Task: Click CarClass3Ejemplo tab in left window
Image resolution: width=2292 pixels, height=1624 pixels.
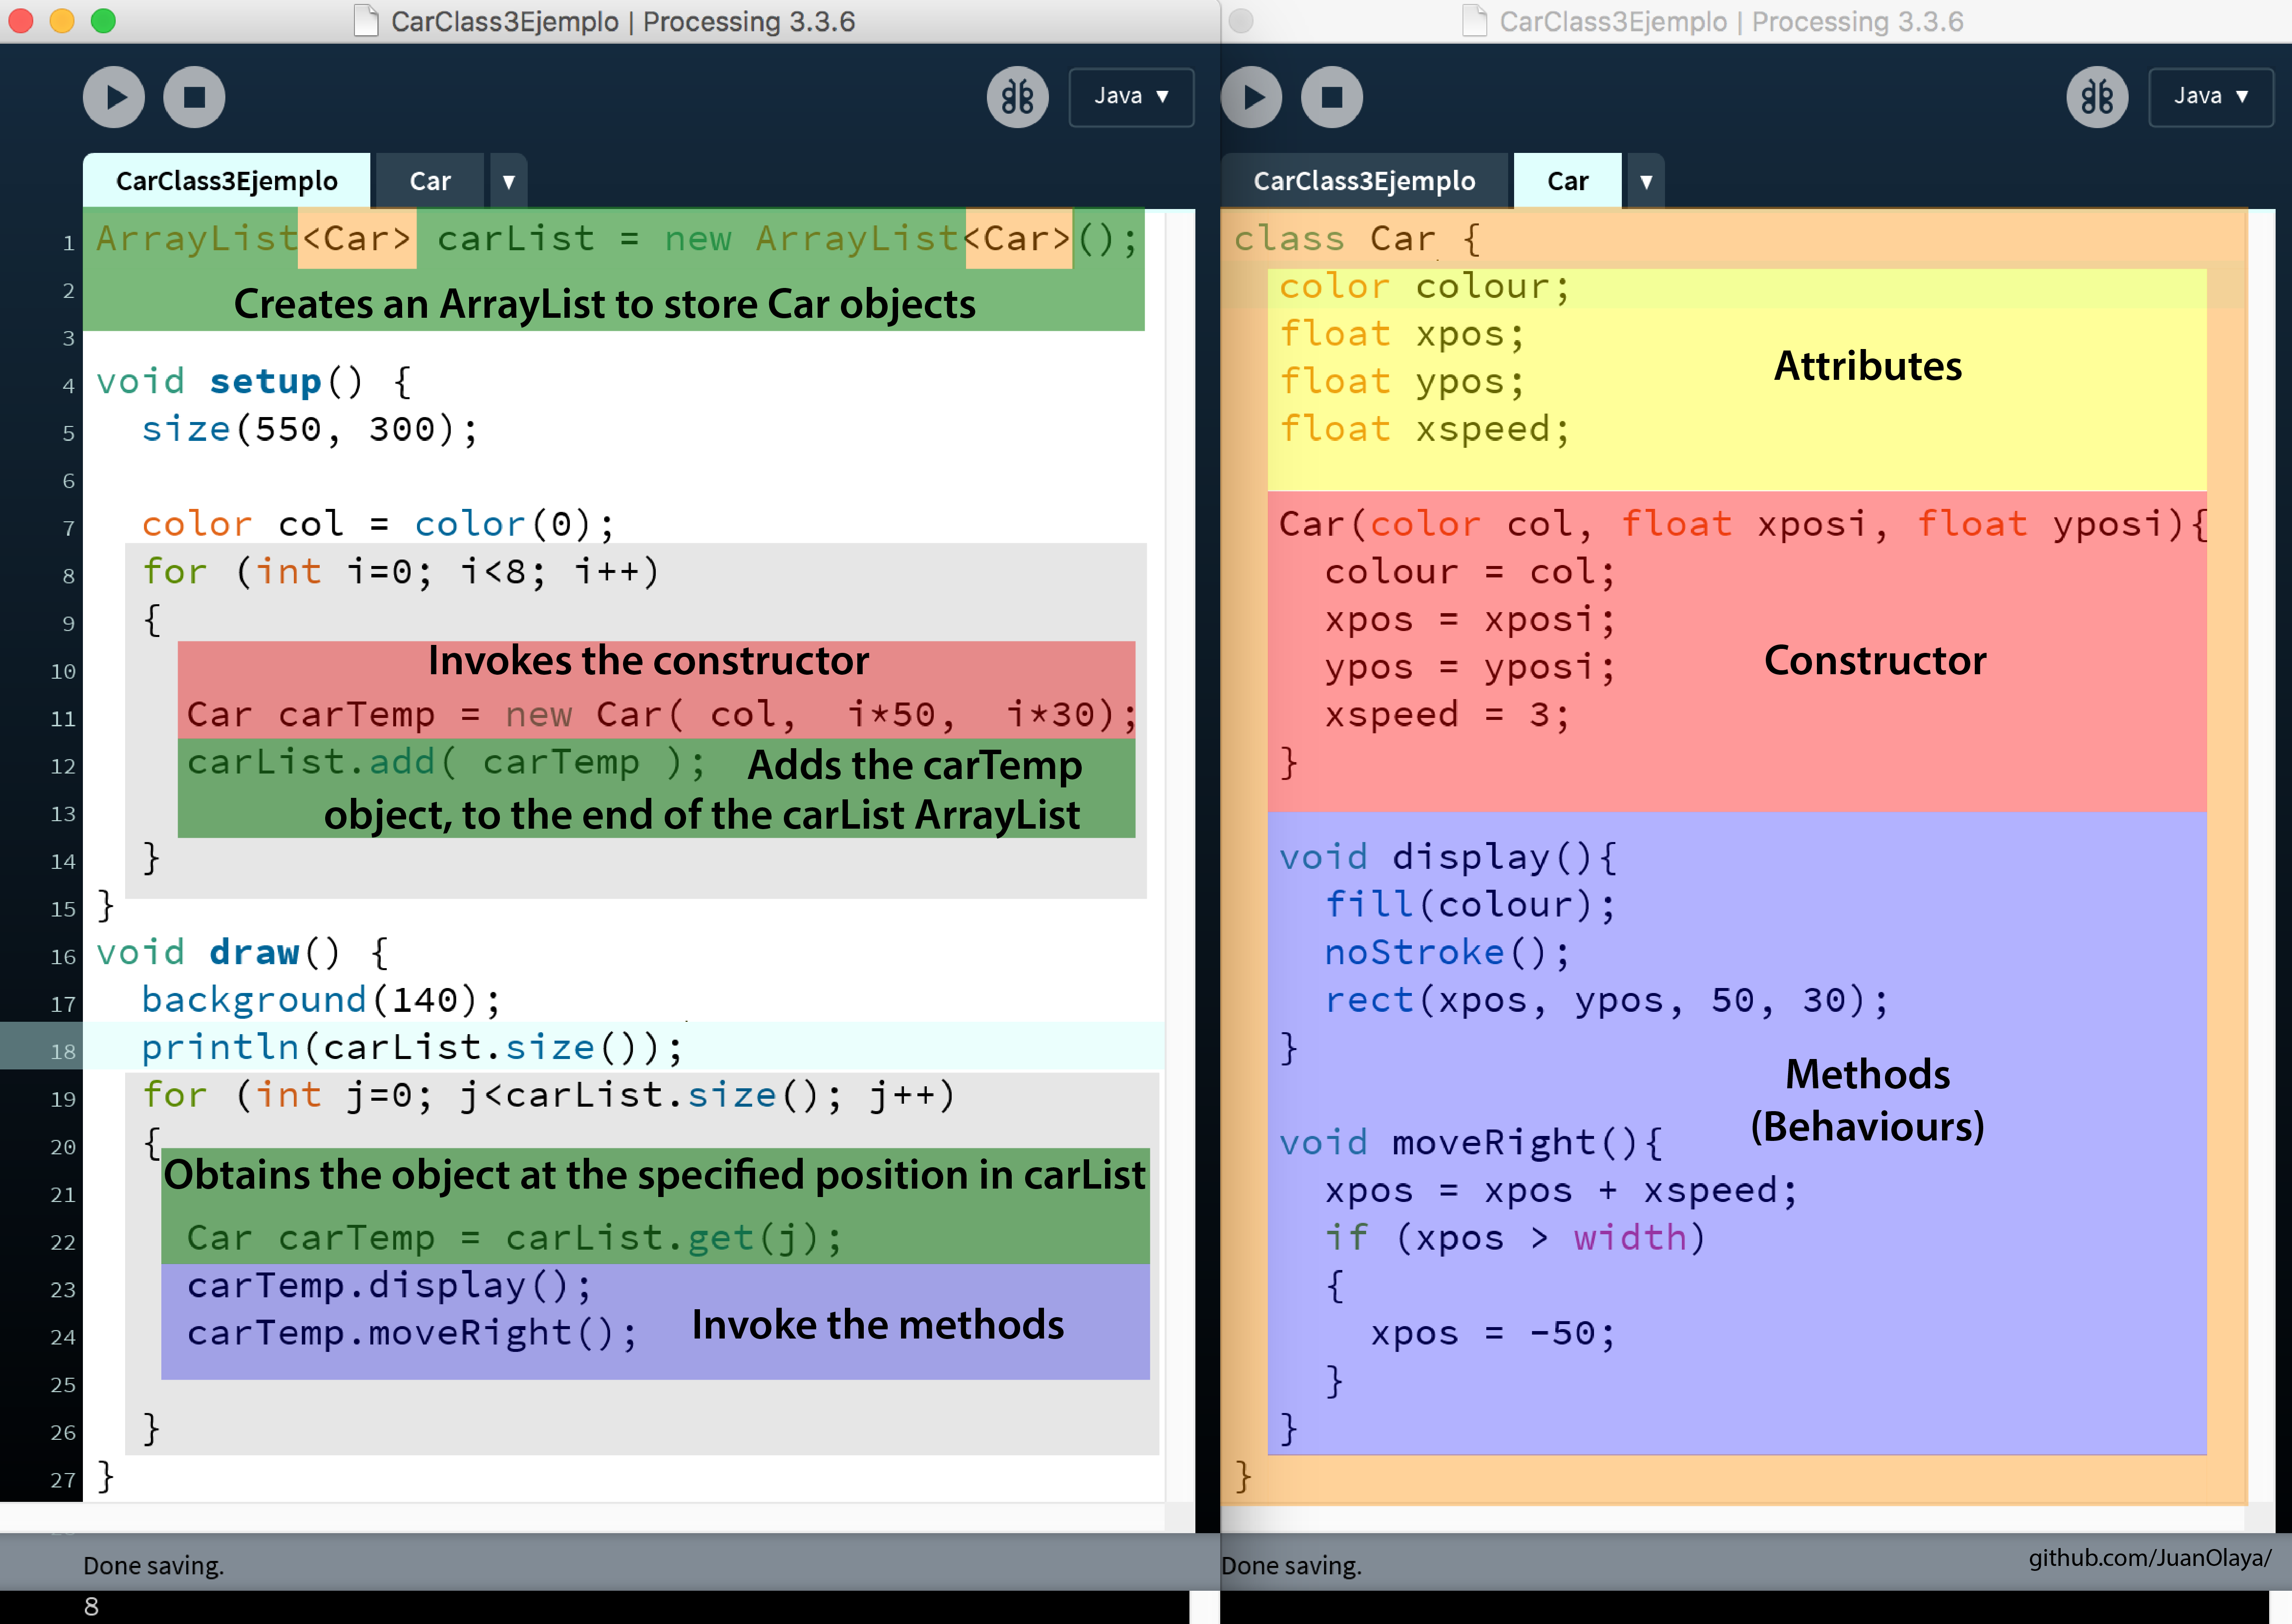Action: (227, 181)
